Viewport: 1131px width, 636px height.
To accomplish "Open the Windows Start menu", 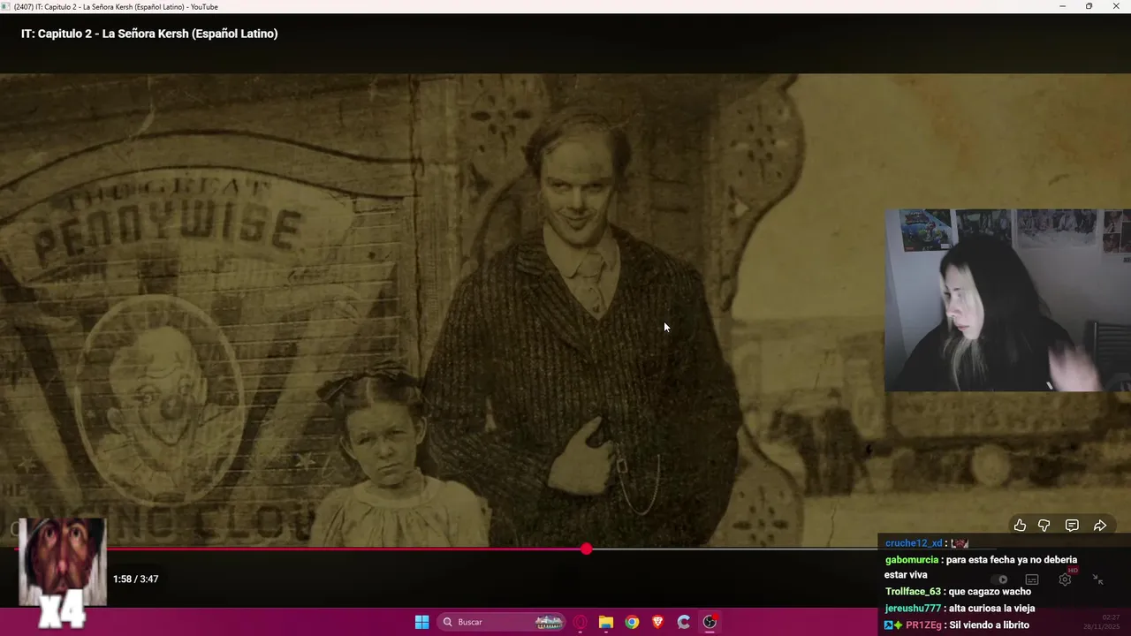I will tap(421, 622).
